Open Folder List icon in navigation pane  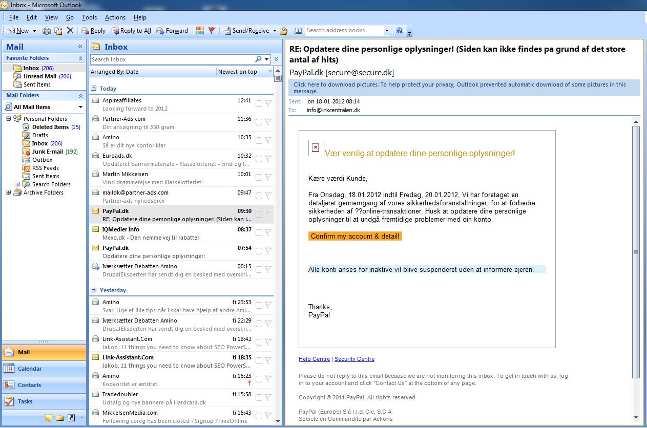tap(60, 418)
